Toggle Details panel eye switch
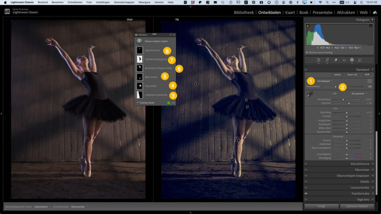This screenshot has width=381, height=214. (x=306, y=182)
